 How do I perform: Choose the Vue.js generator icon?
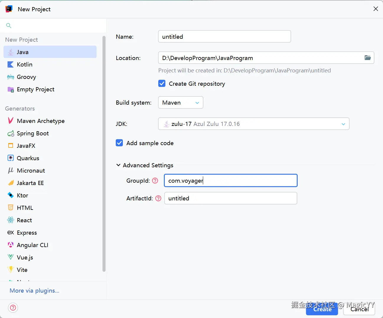click(11, 257)
